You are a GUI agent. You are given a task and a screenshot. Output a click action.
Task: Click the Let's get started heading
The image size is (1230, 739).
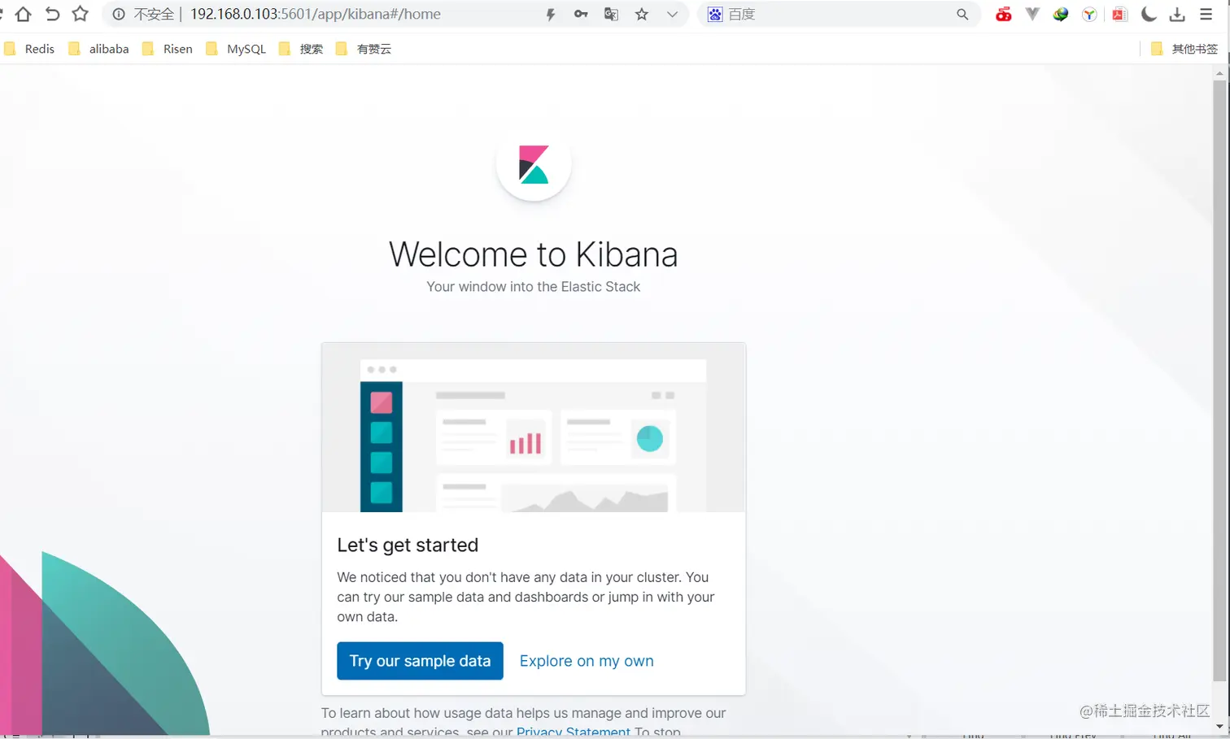pyautogui.click(x=408, y=545)
